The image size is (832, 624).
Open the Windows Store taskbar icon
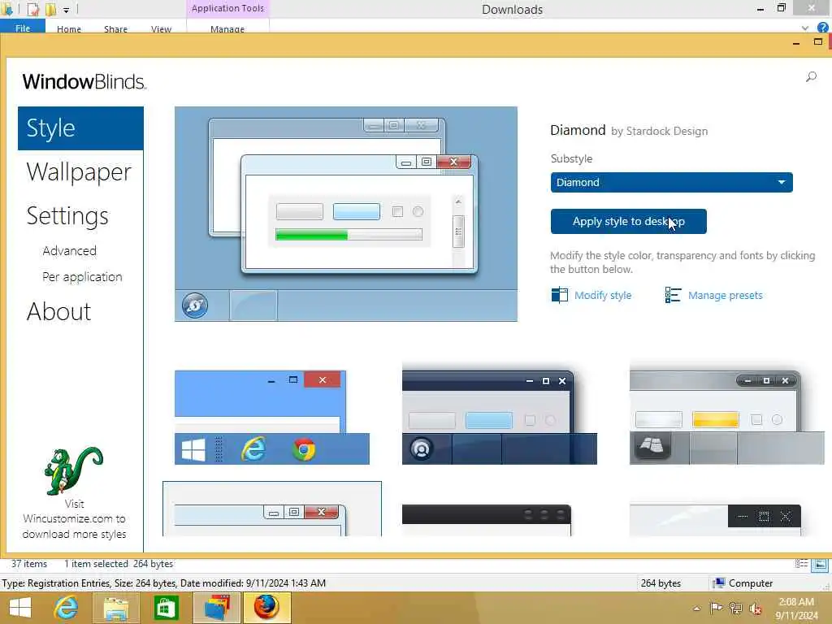point(166,608)
